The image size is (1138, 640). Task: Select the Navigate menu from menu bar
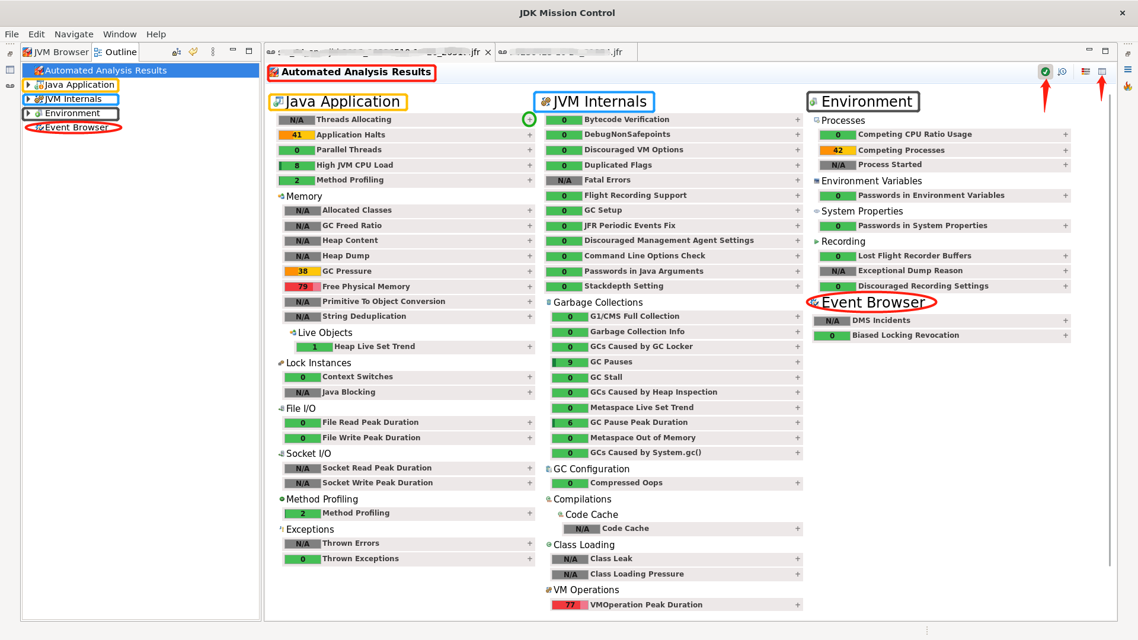click(x=73, y=34)
